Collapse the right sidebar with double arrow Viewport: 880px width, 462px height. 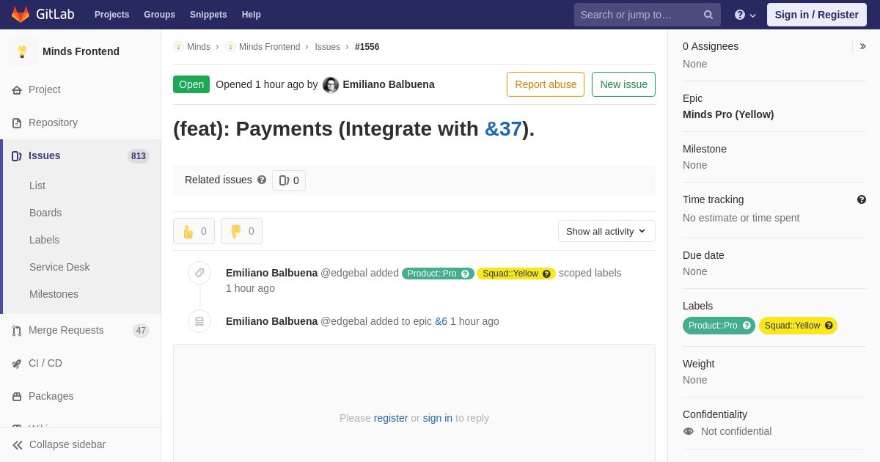tap(862, 46)
